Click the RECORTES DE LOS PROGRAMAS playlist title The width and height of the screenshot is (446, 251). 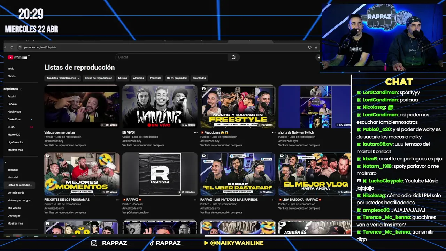[67, 200]
